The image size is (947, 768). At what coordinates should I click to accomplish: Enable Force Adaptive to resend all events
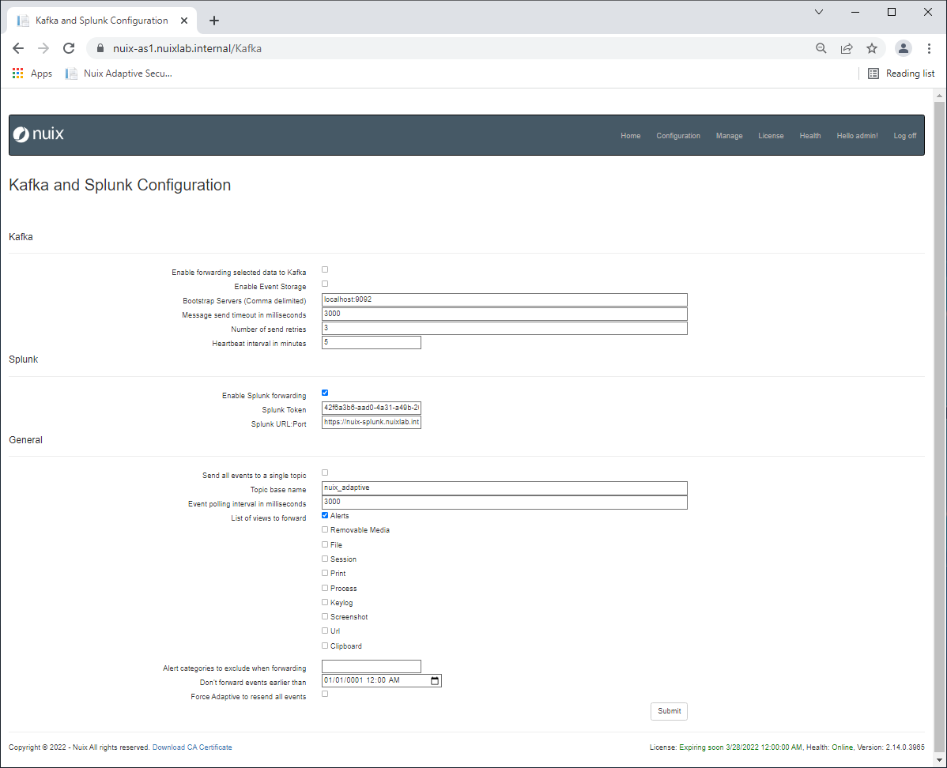pyautogui.click(x=325, y=694)
